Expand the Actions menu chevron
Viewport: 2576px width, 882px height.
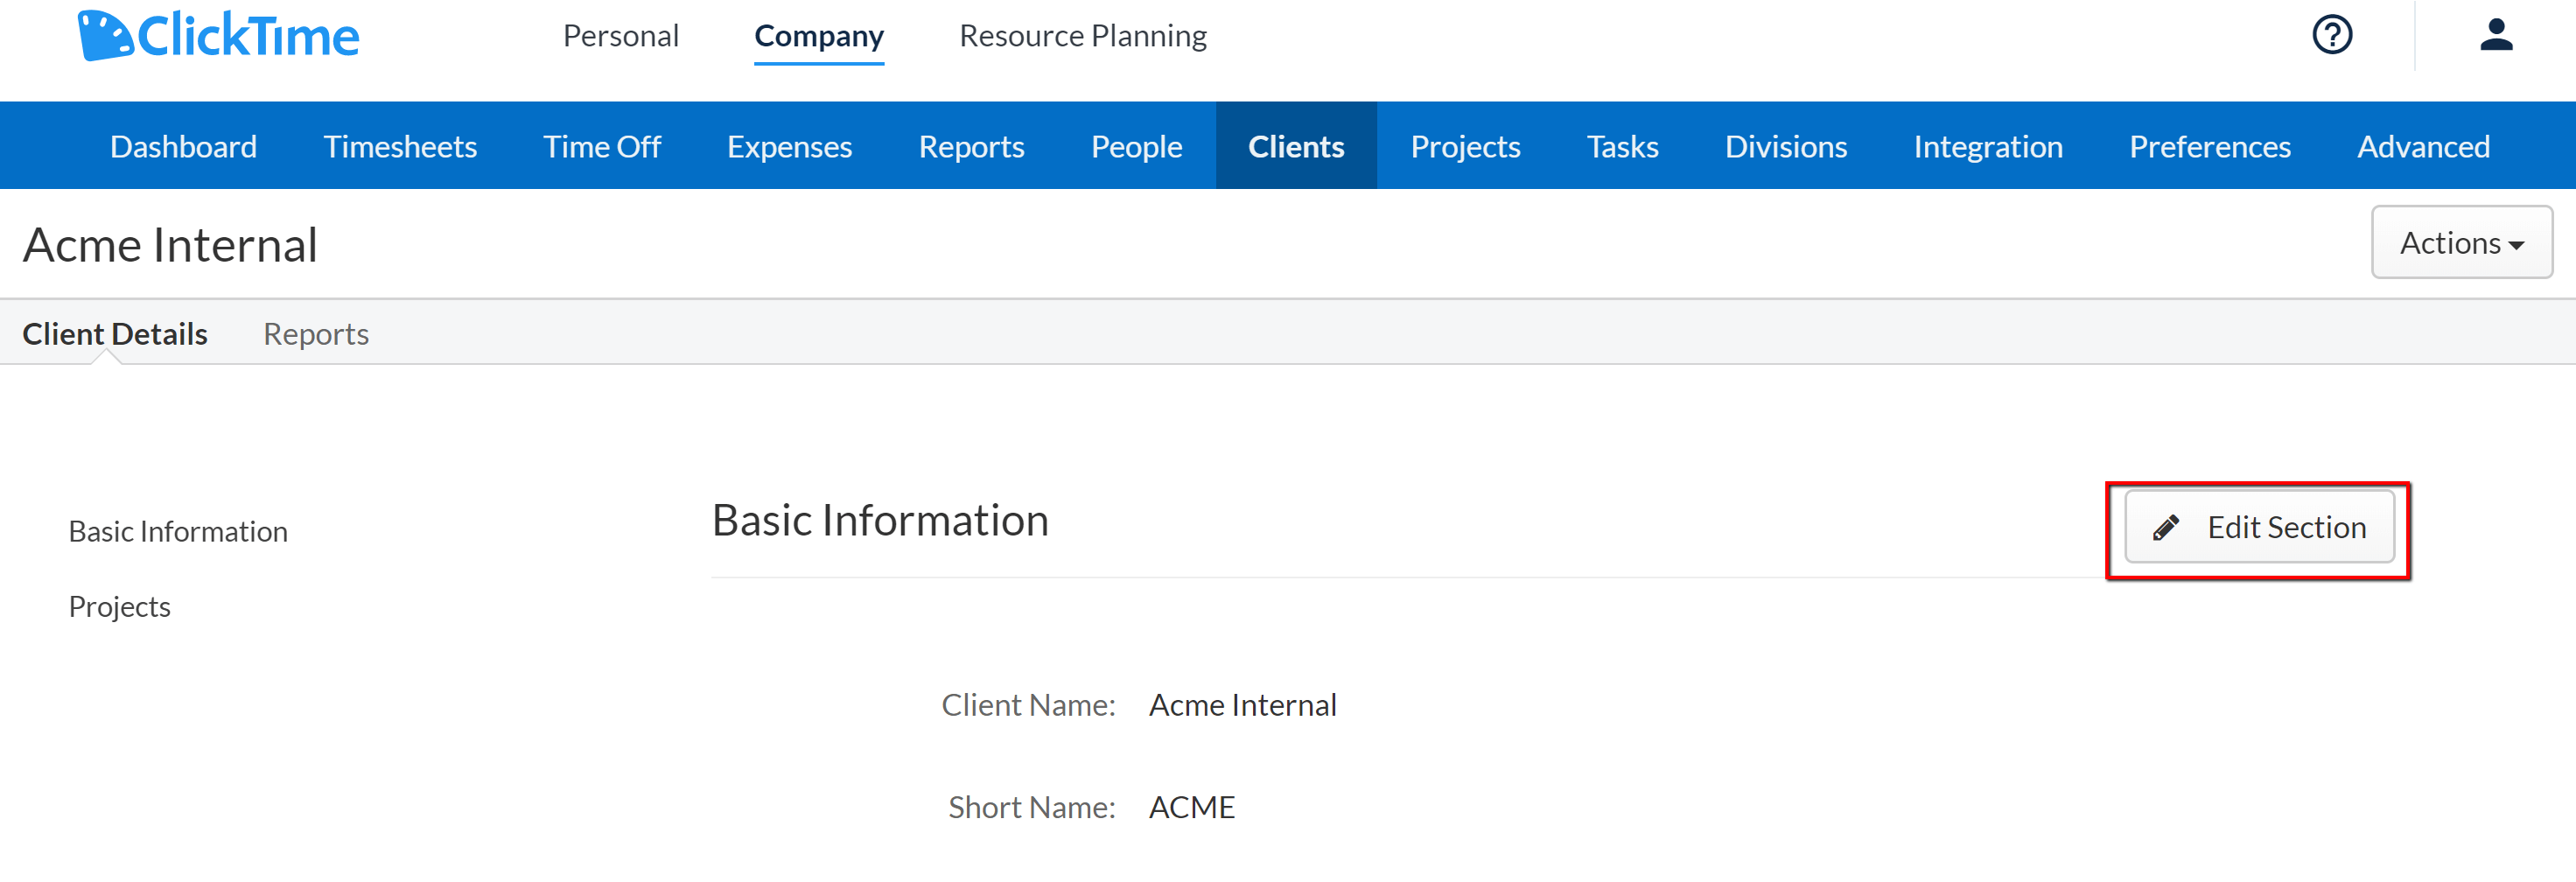[x=2517, y=244]
